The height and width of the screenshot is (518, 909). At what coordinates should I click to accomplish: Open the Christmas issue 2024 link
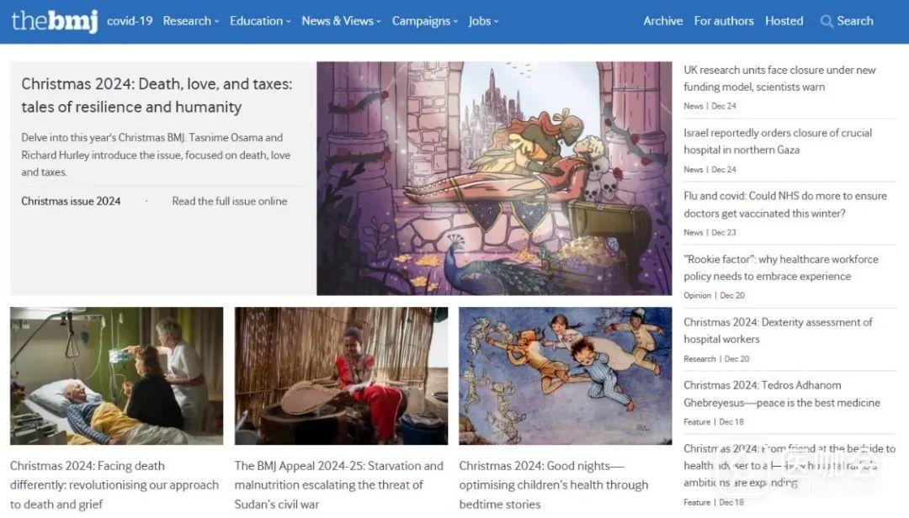click(x=71, y=201)
